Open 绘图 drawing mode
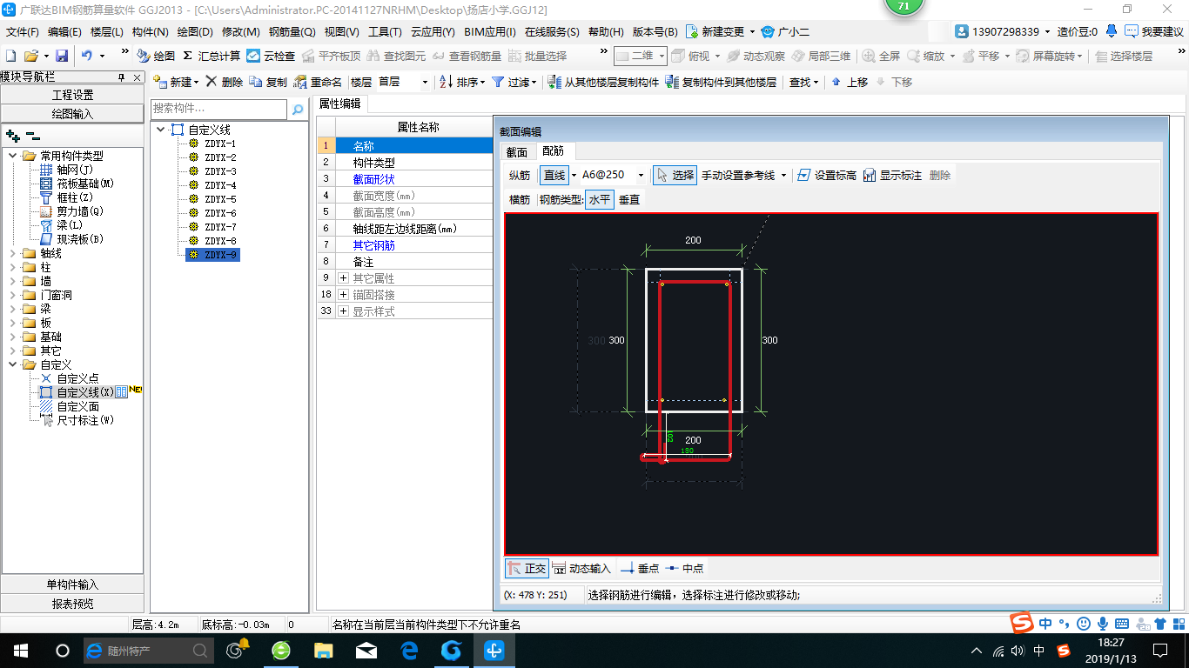Image resolution: width=1189 pixels, height=668 pixels. coord(156,56)
